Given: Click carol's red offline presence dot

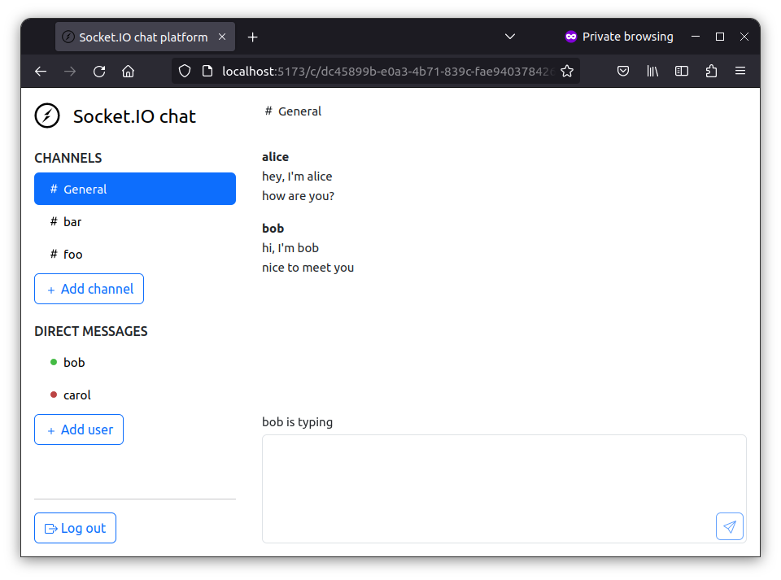Looking at the screenshot, I should point(53,395).
